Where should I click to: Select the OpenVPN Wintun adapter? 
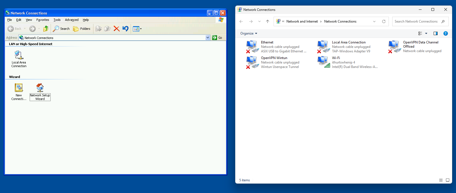click(x=252, y=62)
